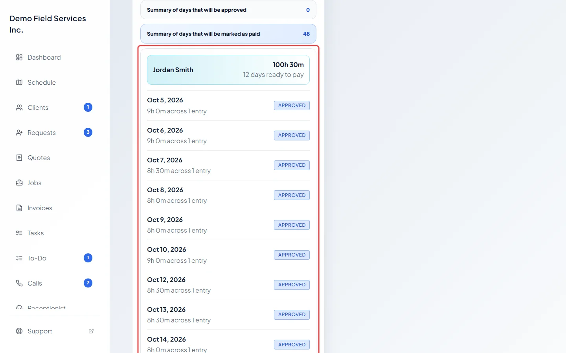
Task: Select the Oct 8, 2026 date text
Action: coord(165,190)
